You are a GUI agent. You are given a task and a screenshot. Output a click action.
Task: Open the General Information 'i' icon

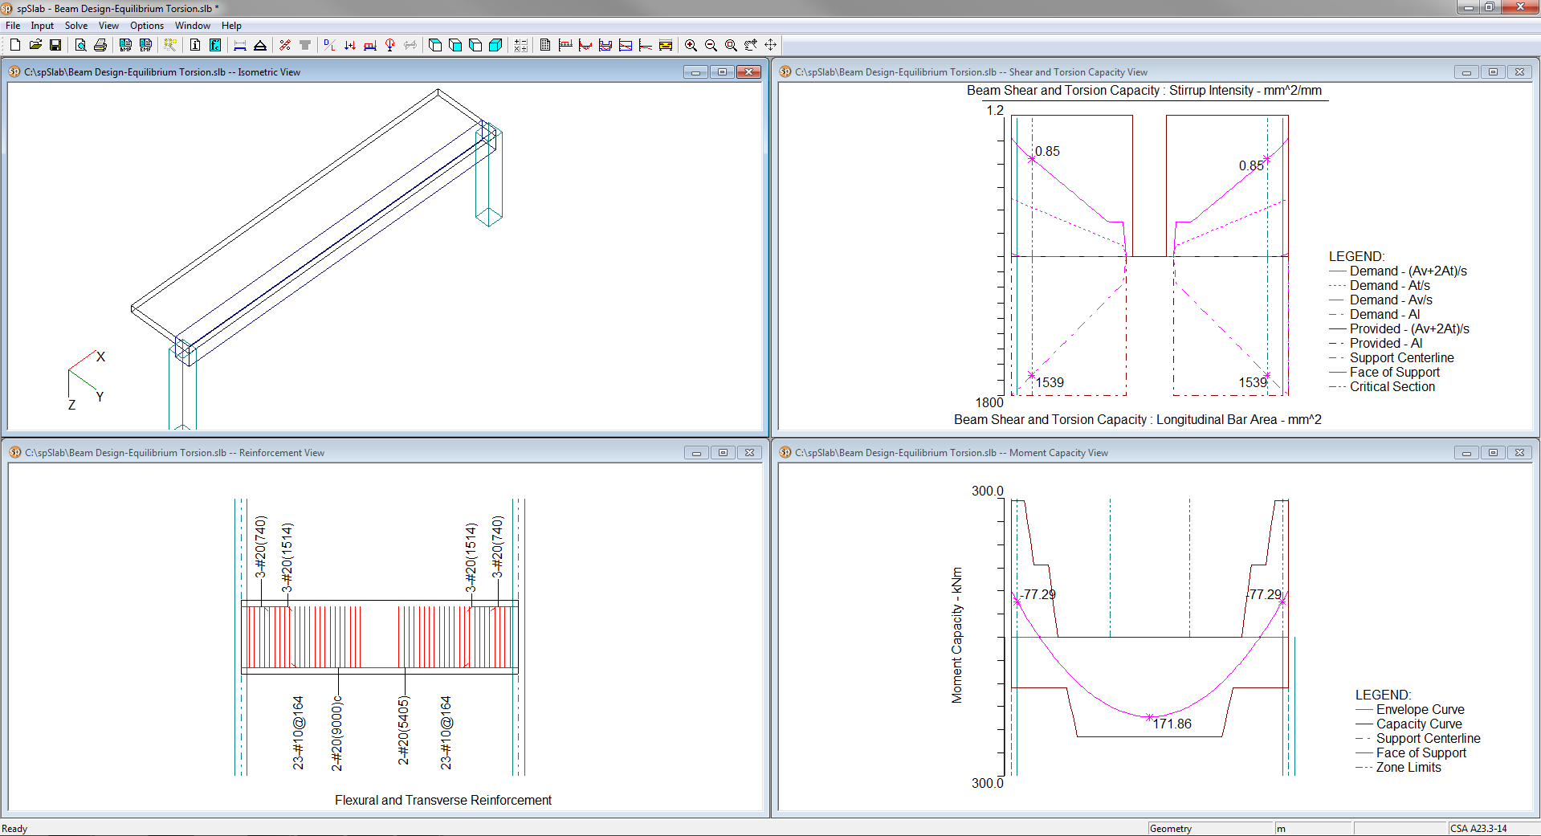pos(195,45)
